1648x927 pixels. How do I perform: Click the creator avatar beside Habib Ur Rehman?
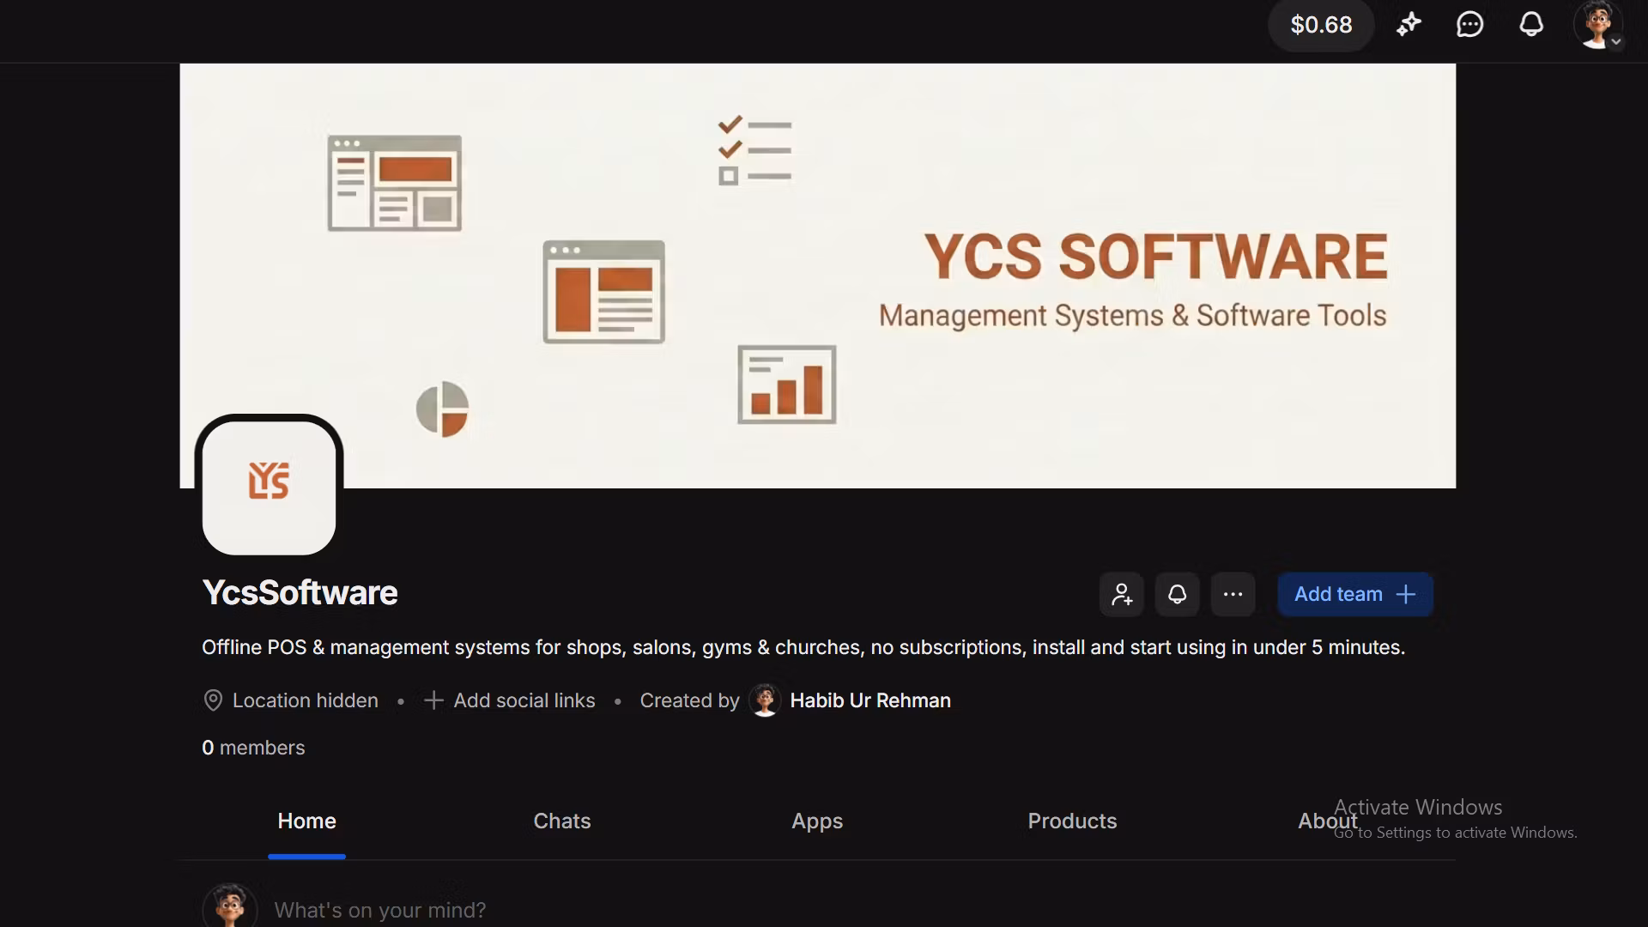(764, 700)
